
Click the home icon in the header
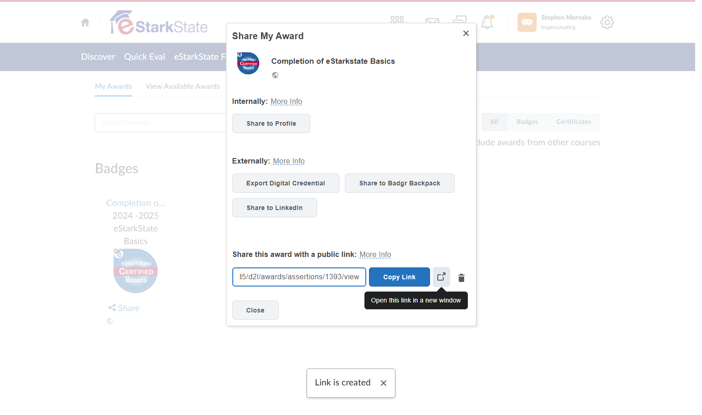point(85,22)
